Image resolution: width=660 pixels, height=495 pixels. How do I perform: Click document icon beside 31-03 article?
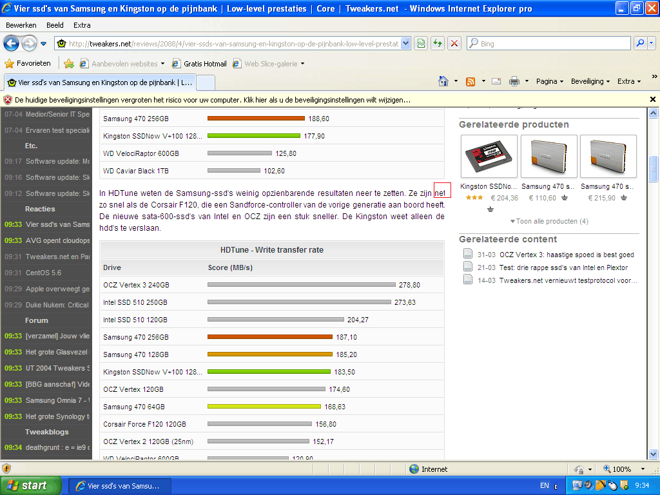click(x=468, y=253)
